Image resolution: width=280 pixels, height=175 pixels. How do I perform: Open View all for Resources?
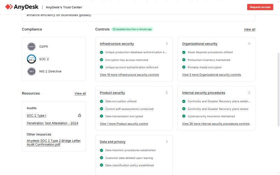(80, 93)
